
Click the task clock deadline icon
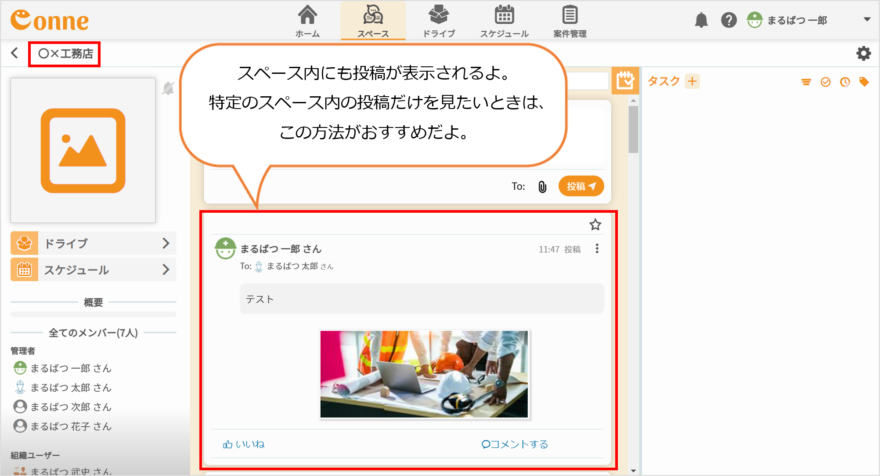pos(844,82)
